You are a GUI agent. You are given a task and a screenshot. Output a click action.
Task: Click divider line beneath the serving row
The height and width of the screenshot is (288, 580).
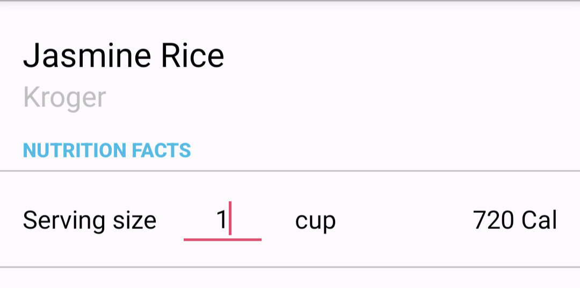[x=290, y=267]
